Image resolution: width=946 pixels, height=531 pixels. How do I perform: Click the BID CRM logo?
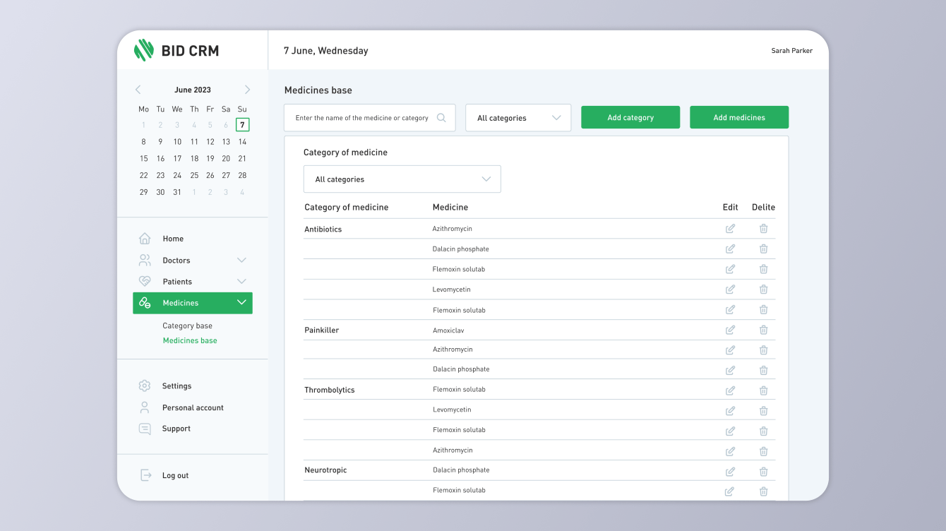tap(176, 50)
